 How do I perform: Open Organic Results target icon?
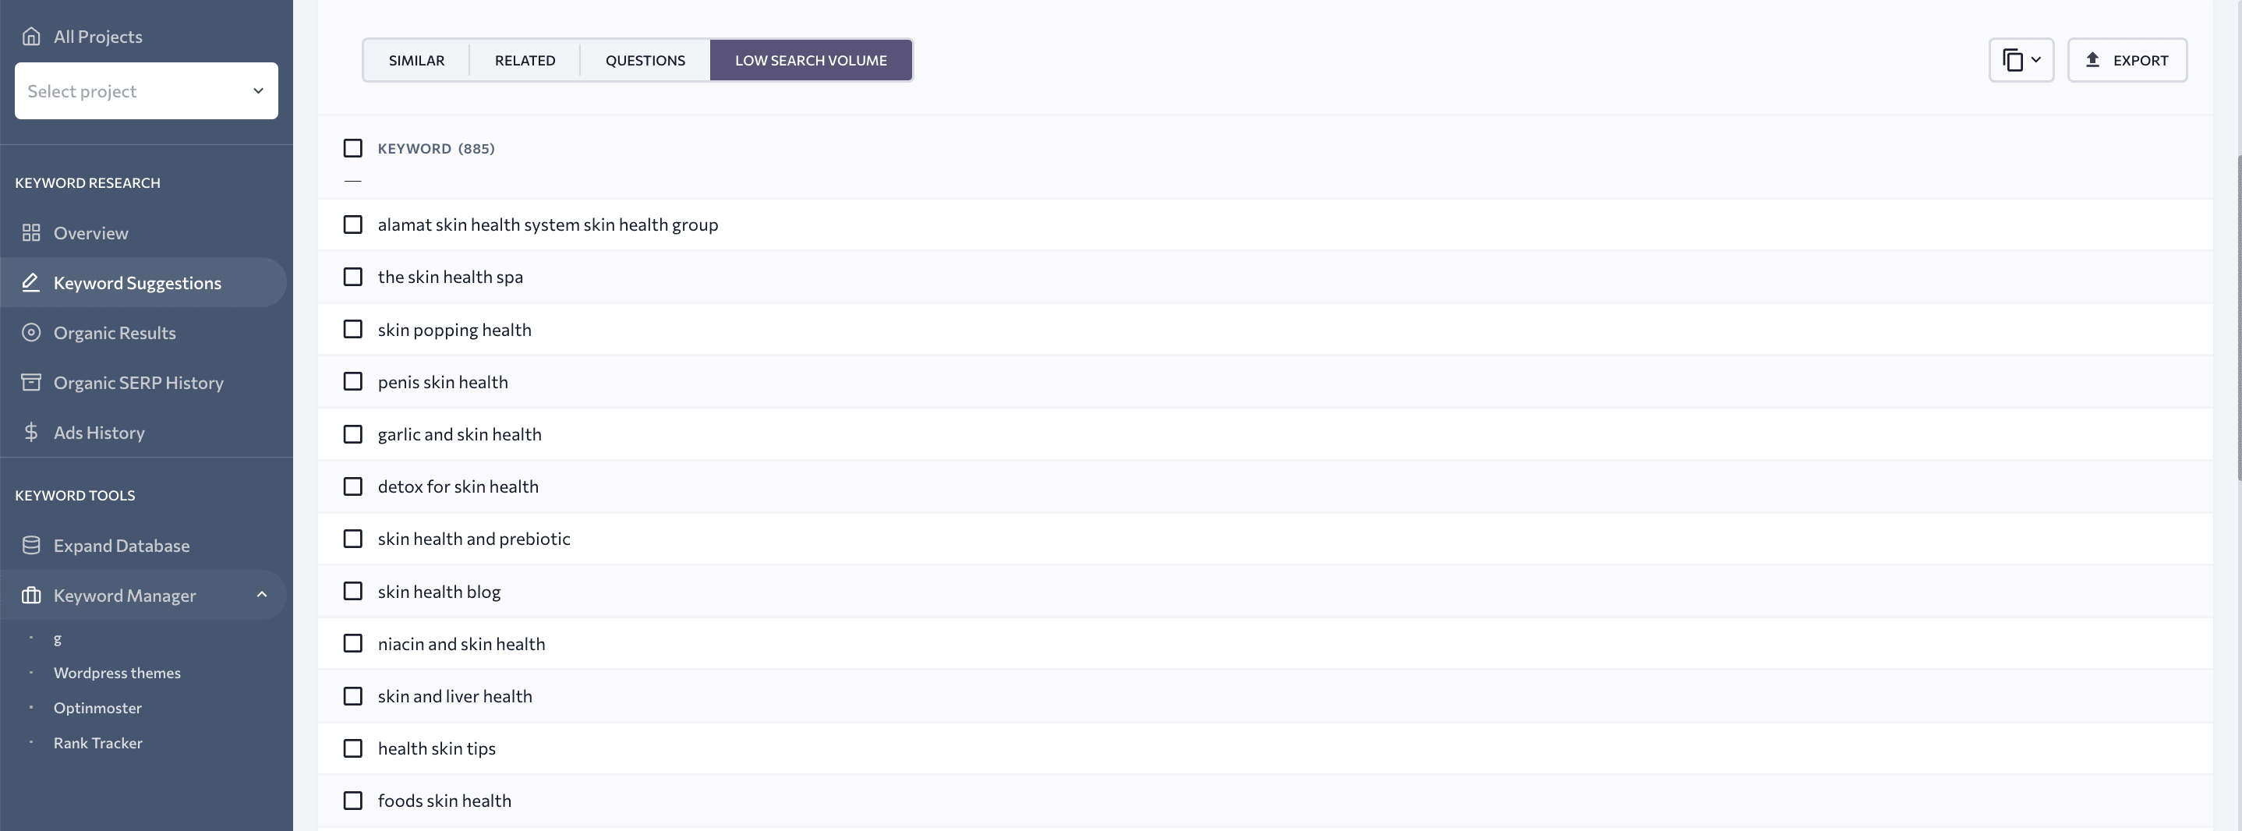click(31, 332)
